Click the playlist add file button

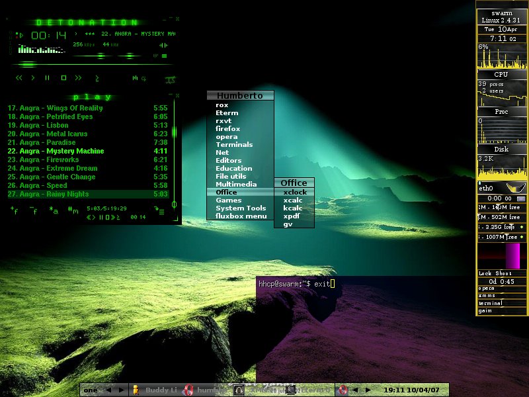14,210
